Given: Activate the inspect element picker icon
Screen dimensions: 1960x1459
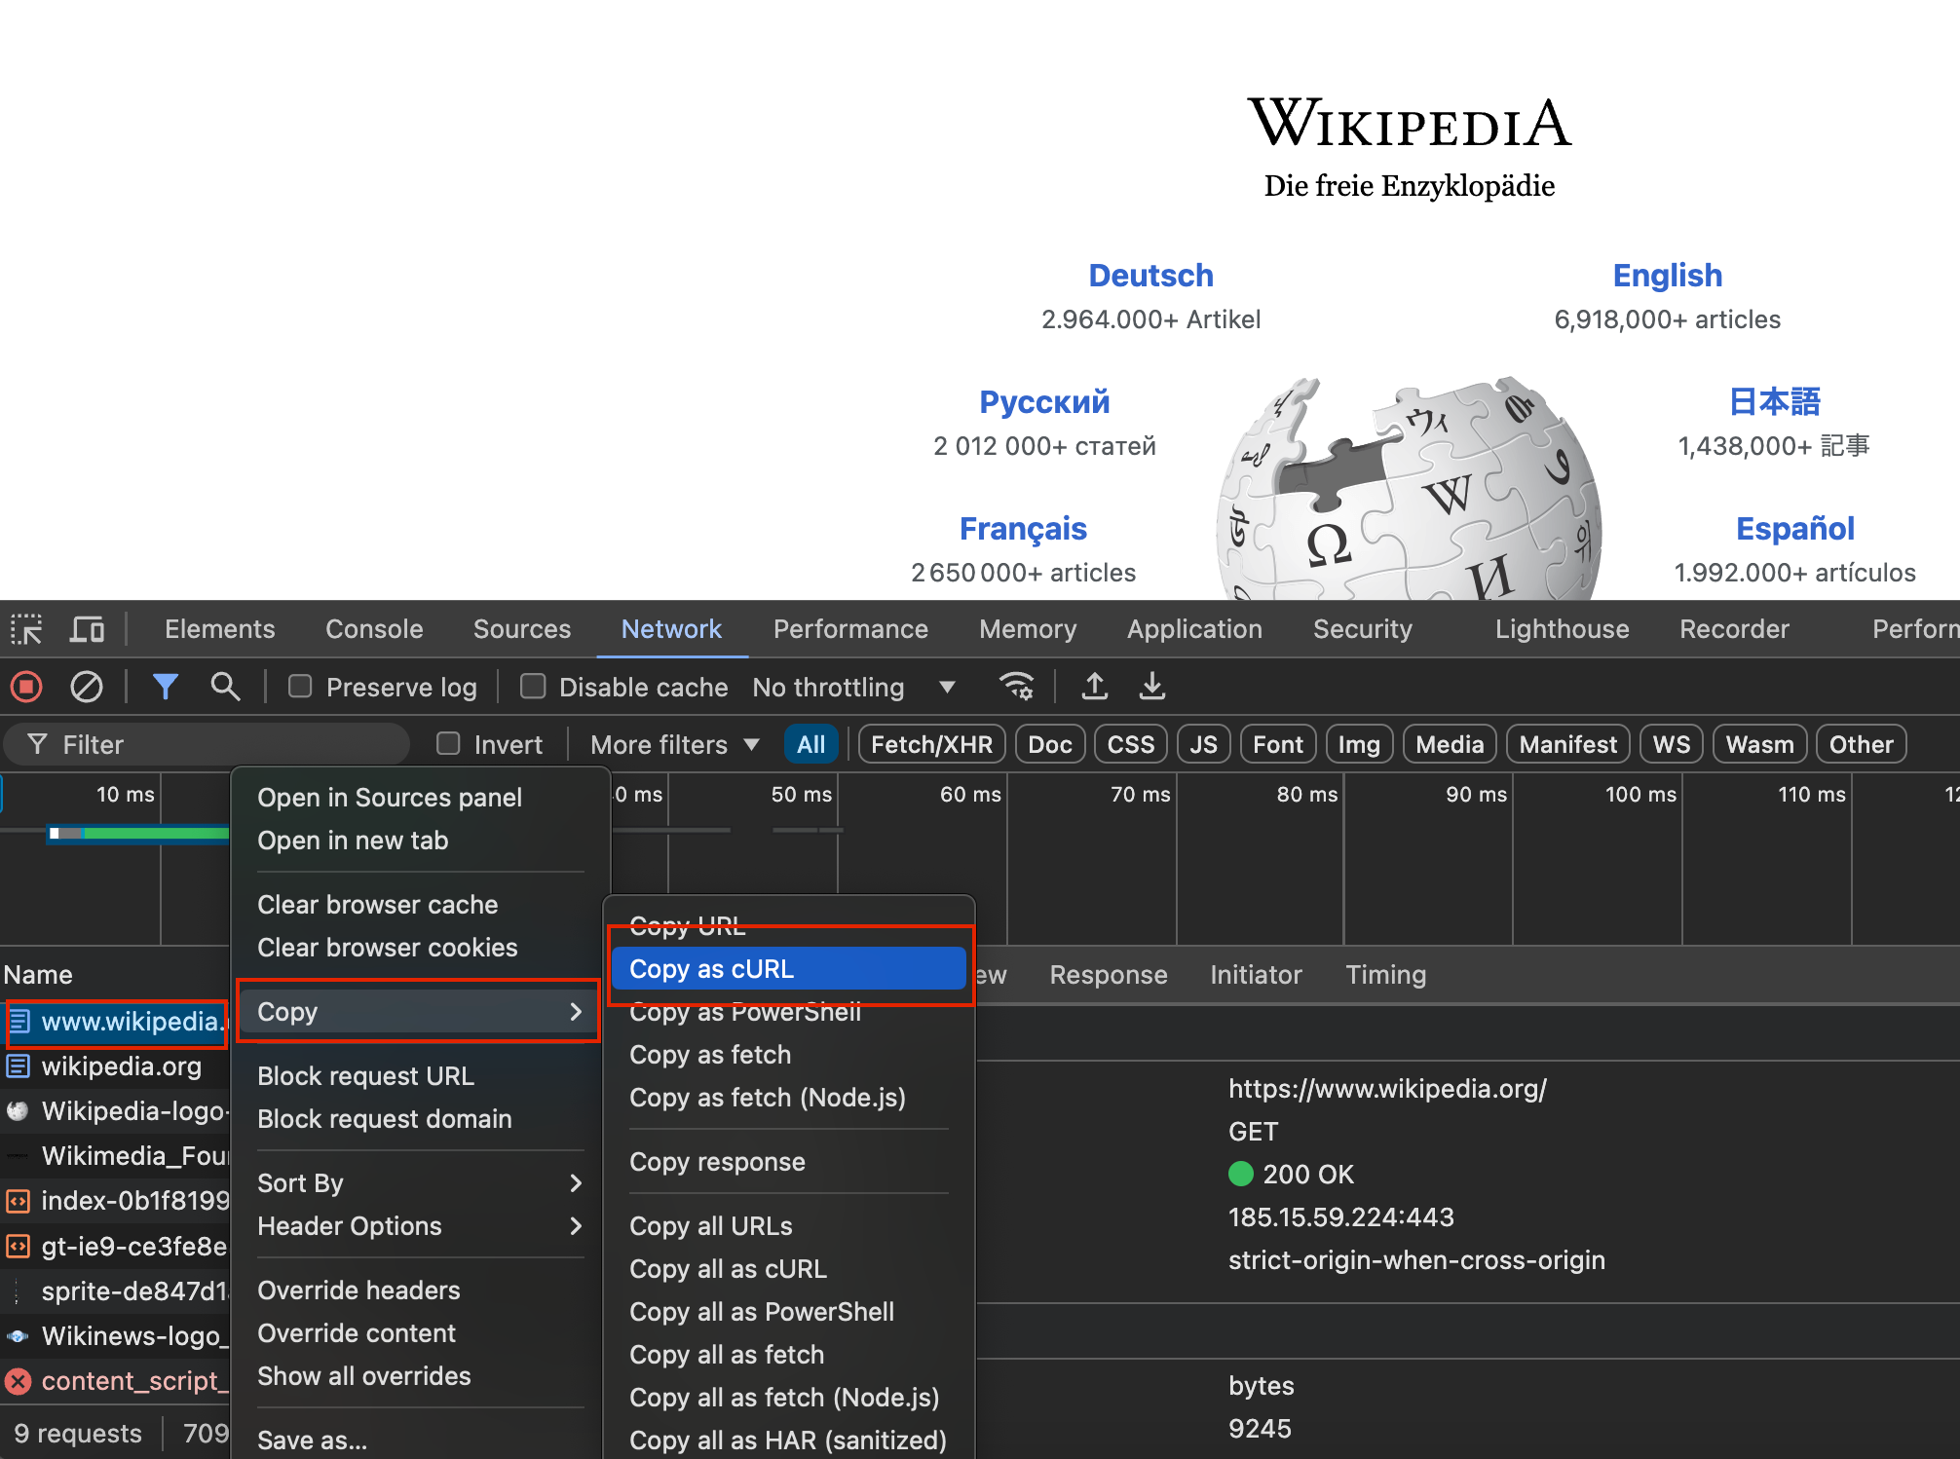Looking at the screenshot, I should click(x=26, y=629).
